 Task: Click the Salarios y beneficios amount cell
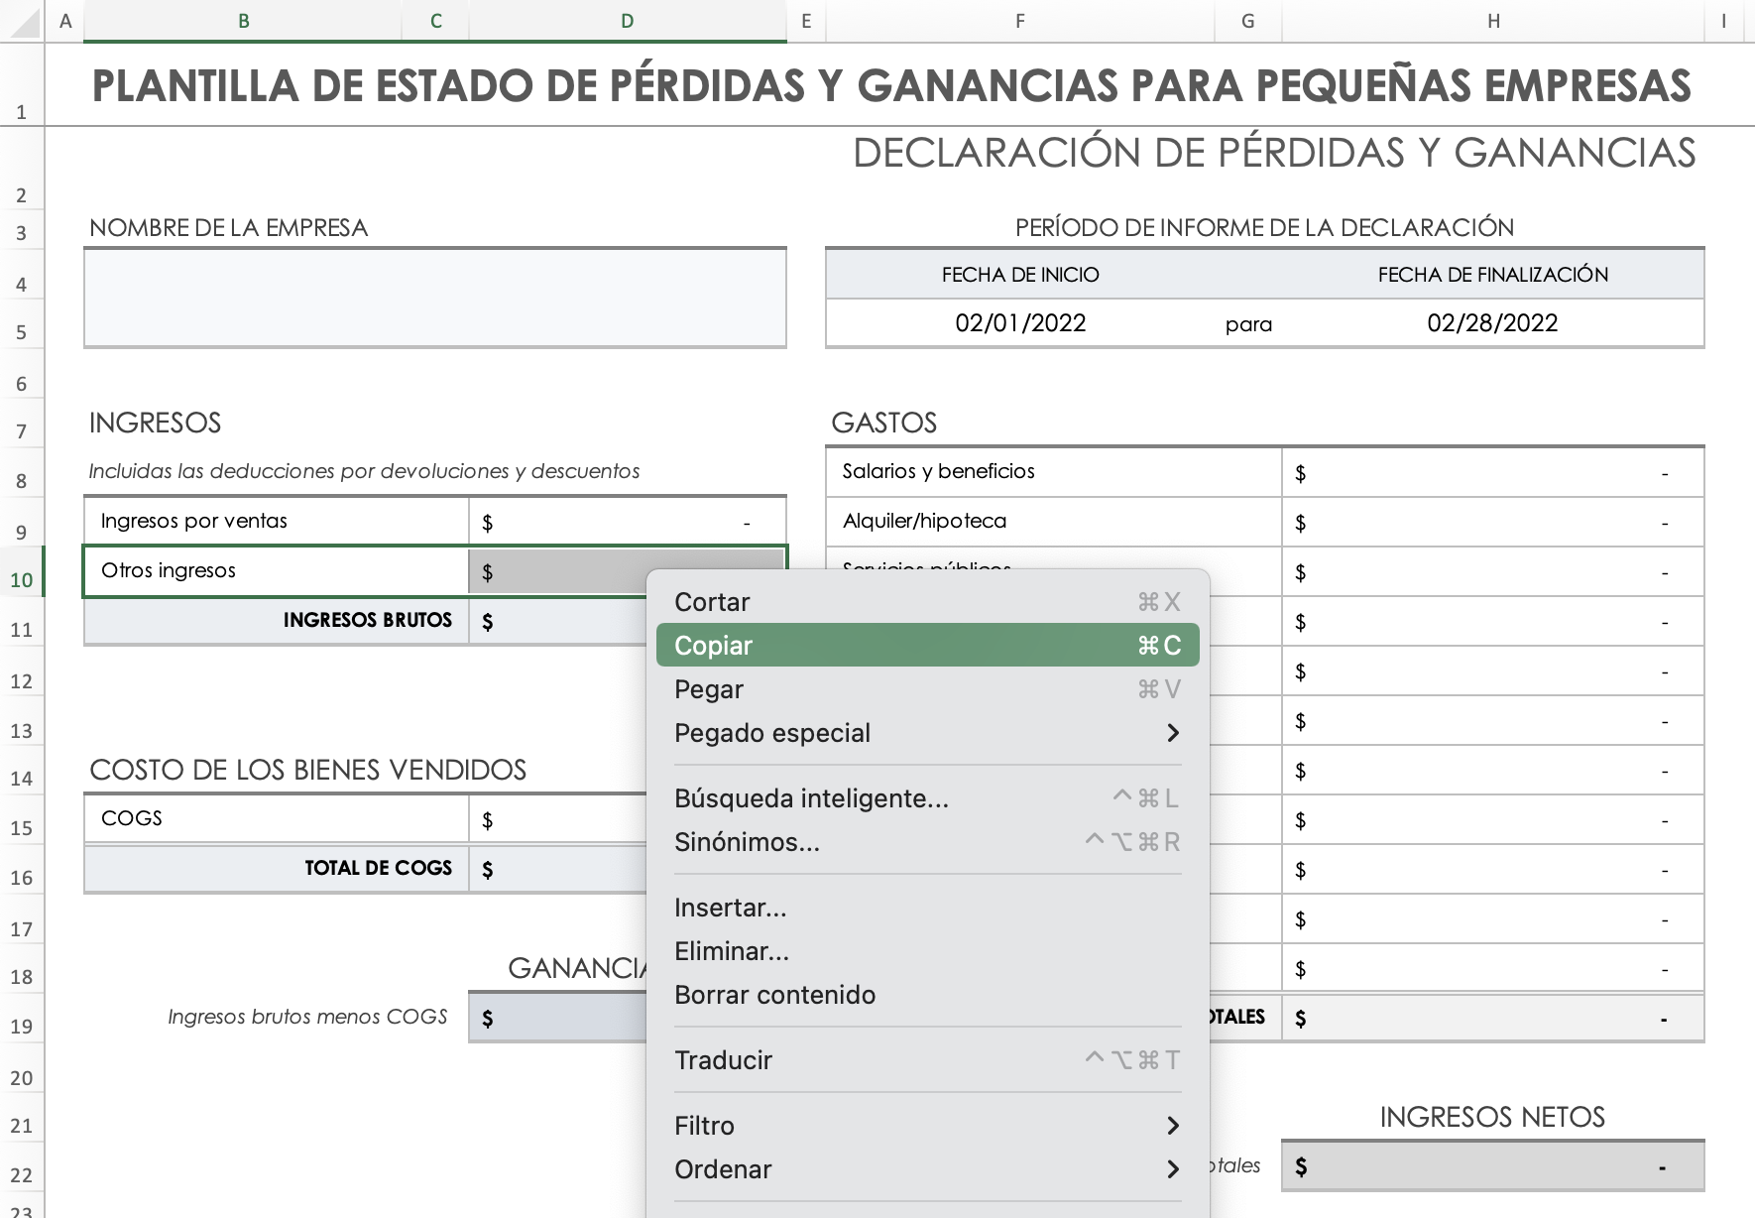[1493, 472]
